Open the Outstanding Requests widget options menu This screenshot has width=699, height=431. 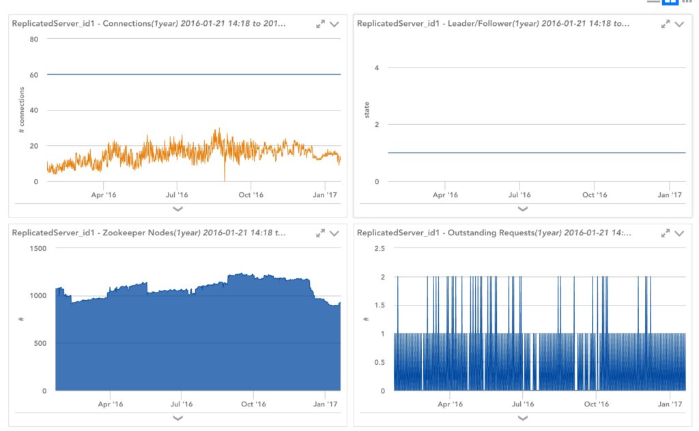pyautogui.click(x=679, y=233)
